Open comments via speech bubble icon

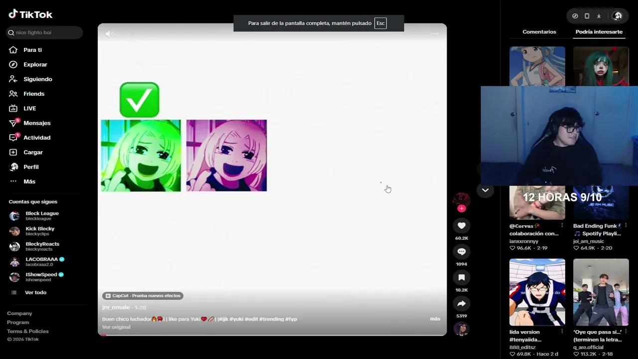click(462, 251)
